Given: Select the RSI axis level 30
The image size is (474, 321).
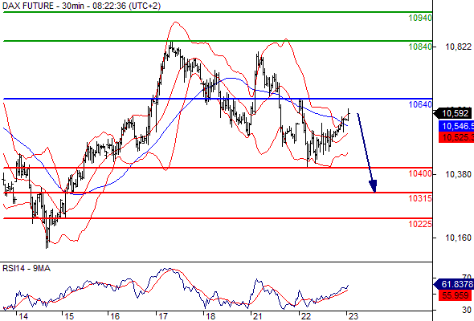Looking at the screenshot, I should [467, 310].
